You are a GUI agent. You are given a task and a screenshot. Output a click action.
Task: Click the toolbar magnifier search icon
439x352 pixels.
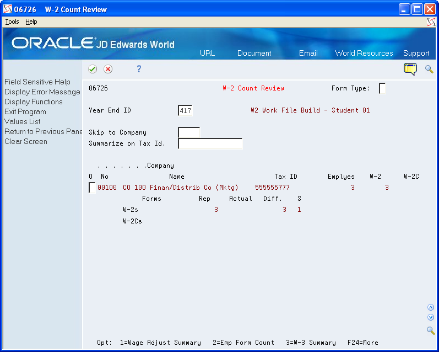[x=429, y=69]
